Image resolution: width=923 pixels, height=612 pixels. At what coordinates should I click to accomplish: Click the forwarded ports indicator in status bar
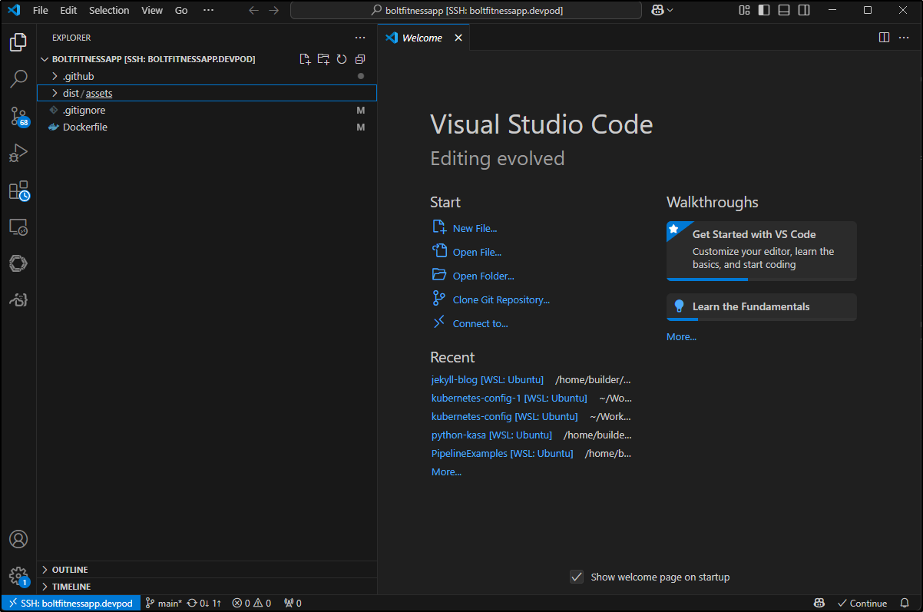point(293,603)
